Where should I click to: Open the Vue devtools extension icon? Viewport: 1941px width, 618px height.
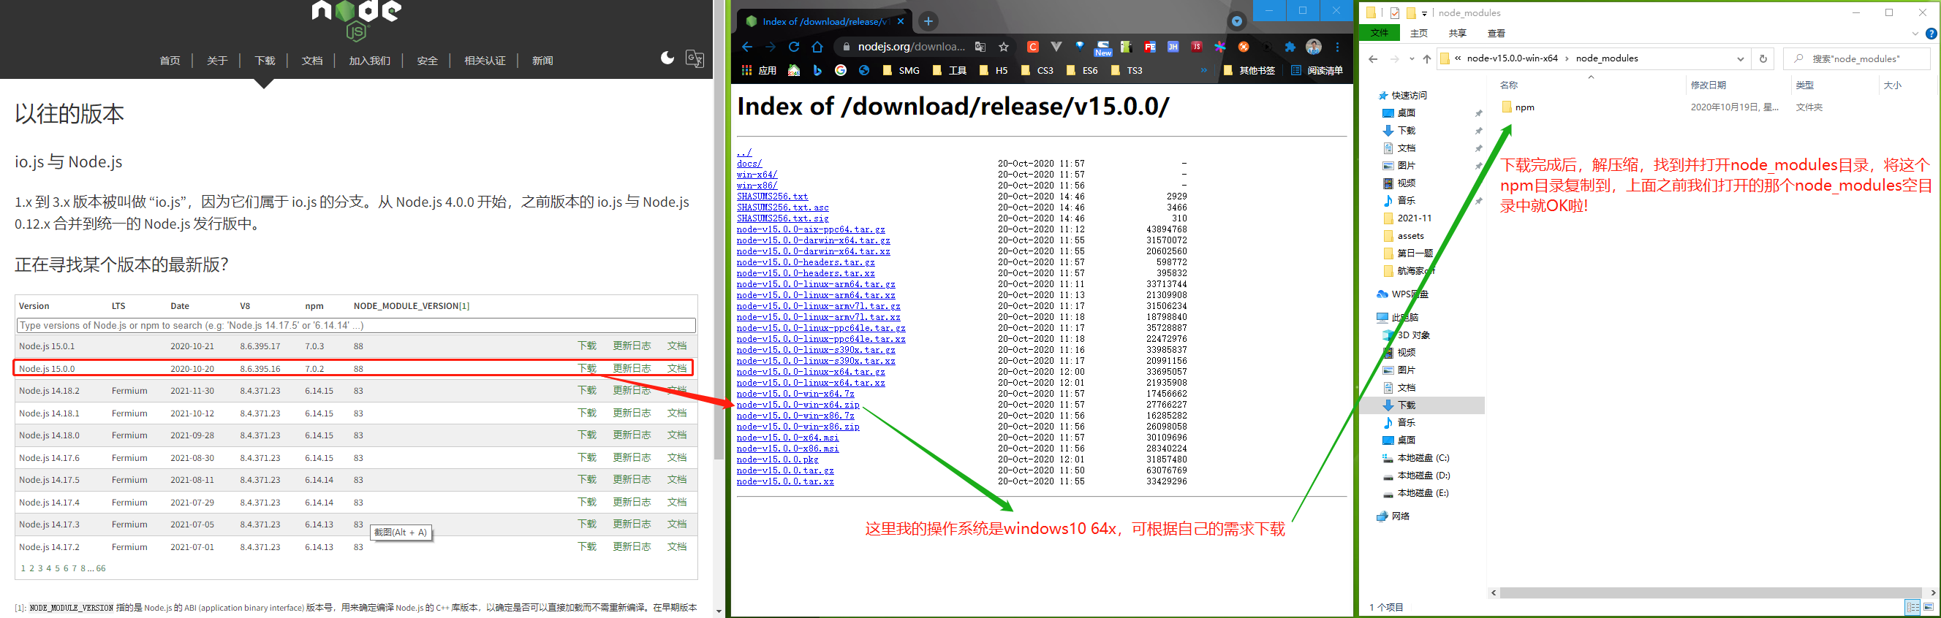point(1056,47)
